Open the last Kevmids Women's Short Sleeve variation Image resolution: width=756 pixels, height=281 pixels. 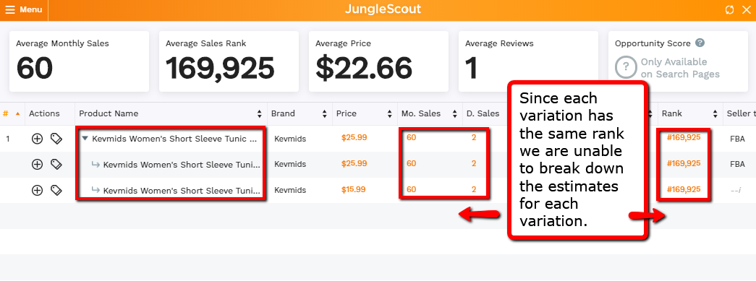tap(182, 190)
